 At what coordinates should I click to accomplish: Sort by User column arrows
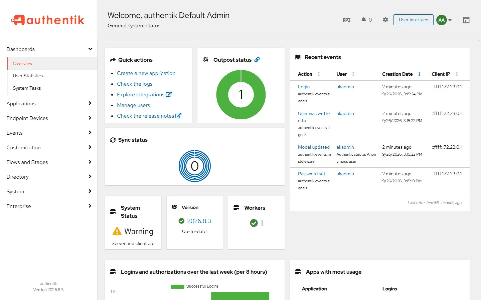point(353,74)
